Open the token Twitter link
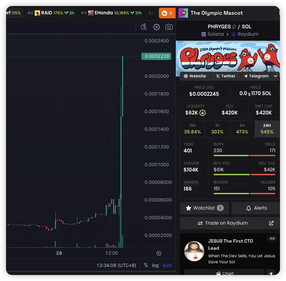The width and height of the screenshot is (286, 281). point(226,76)
